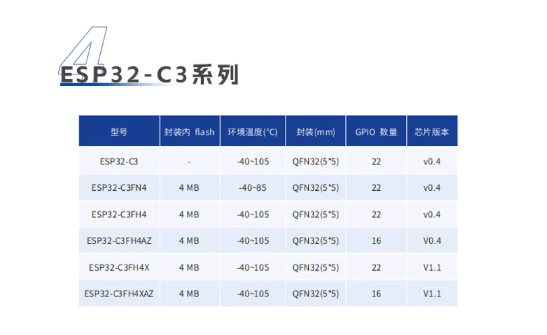547x335 pixels.
Task: Click -40~105 temperature in ESP32-C3FH4X row
Action: (253, 267)
